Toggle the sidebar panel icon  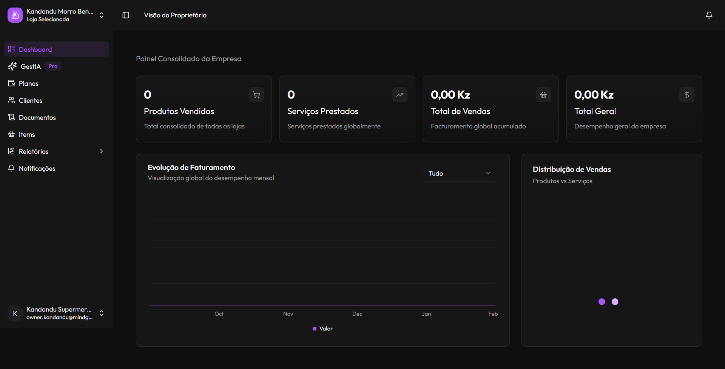[x=126, y=15]
